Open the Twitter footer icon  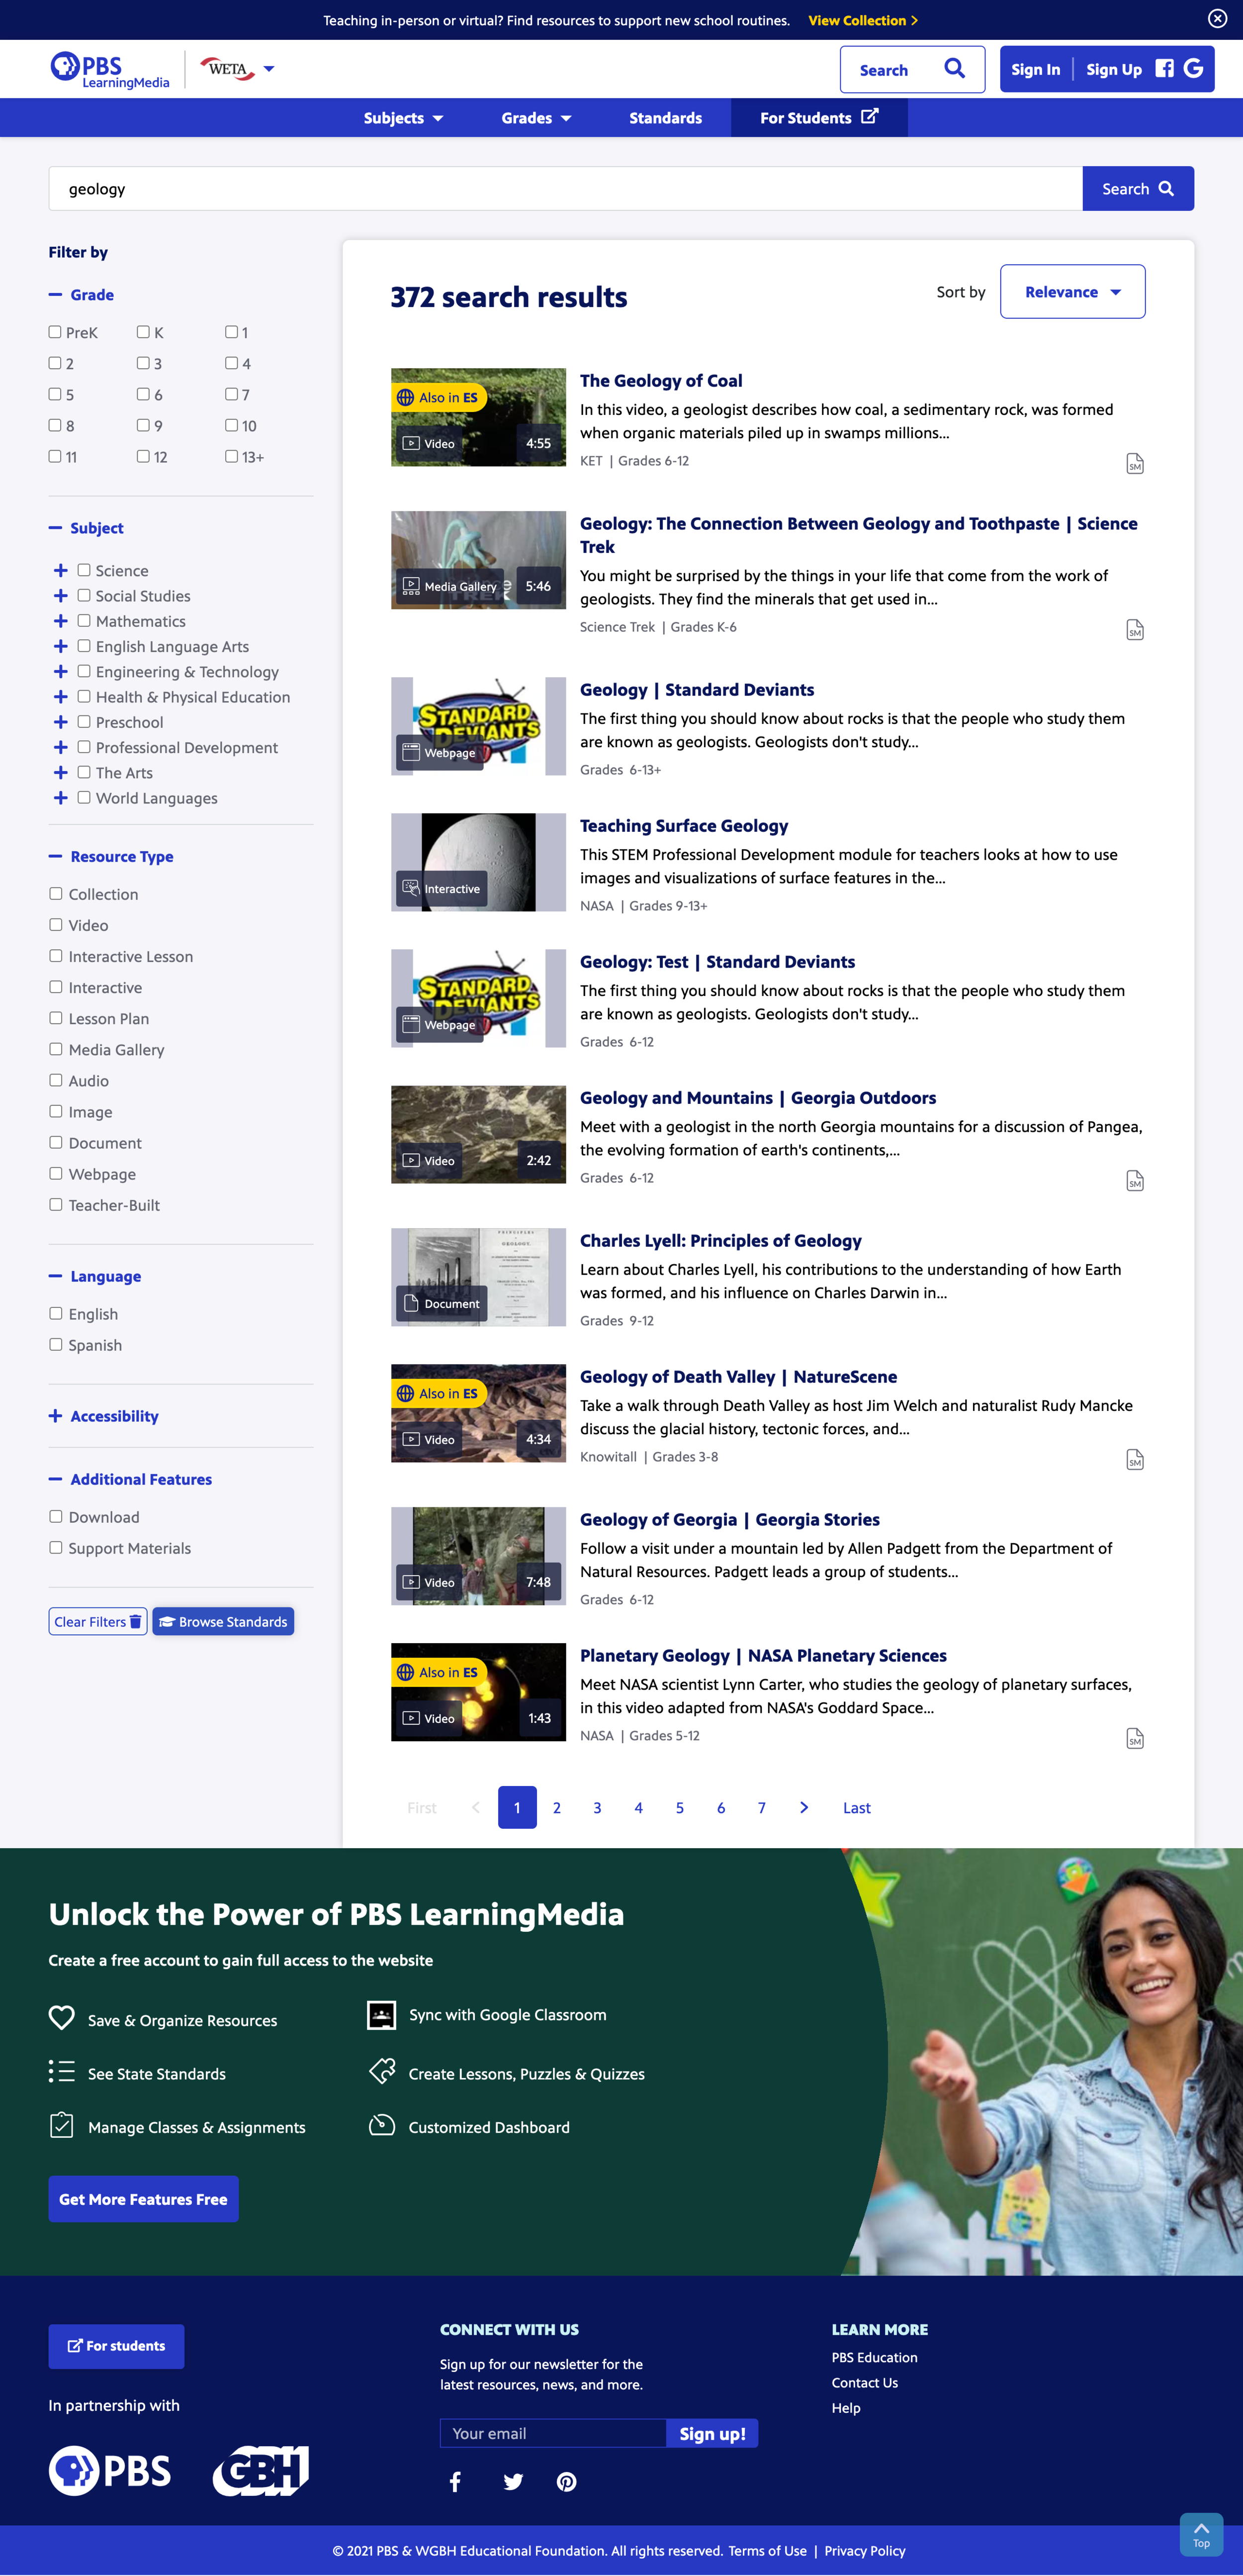pyautogui.click(x=513, y=2482)
